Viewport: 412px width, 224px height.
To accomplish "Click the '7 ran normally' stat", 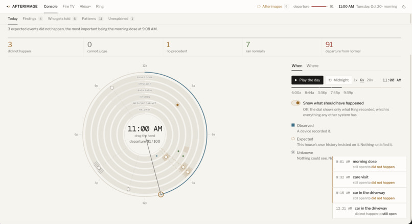I will click(283, 47).
